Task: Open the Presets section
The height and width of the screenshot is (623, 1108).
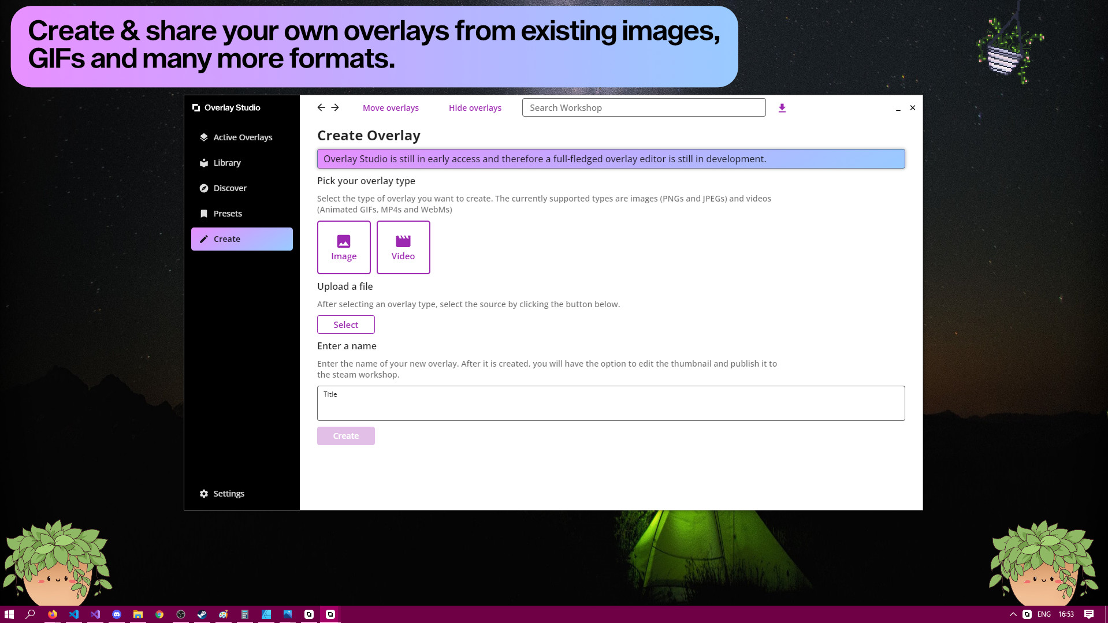Action: [x=227, y=214]
